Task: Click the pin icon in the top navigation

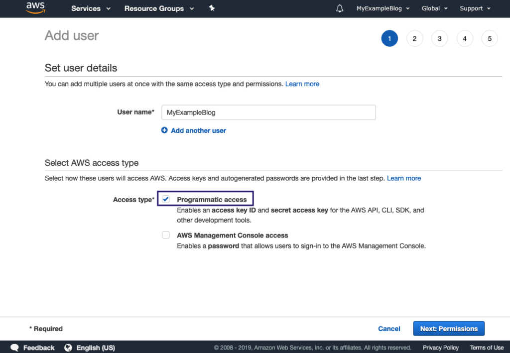Action: pyautogui.click(x=212, y=8)
